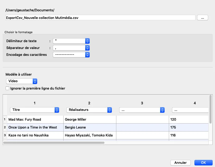The image size is (215, 167).
Task: Open the Video model dropdown
Action: 22,81
